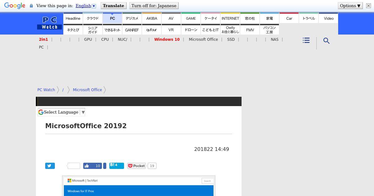Screen dimensions: 374x196
Task: Click the PC Watch logo
Action: pos(50,23)
